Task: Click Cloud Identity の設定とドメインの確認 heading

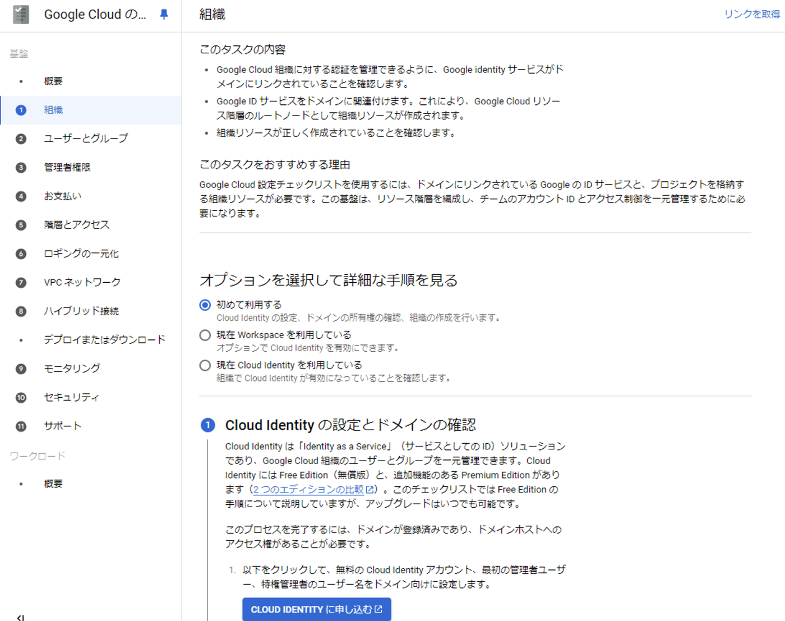Action: 350,425
